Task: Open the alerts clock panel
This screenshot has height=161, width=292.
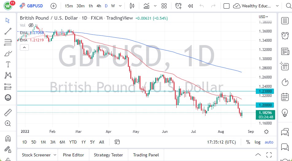Action: point(285,36)
